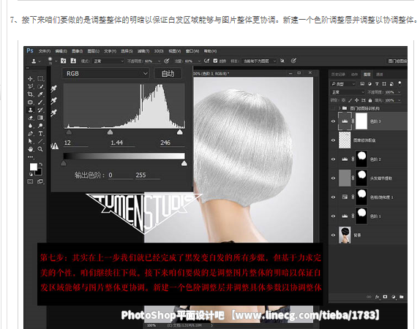Viewport: 420px width, 329px height.
Task: Switch to the History panel tab
Action: coord(338,74)
